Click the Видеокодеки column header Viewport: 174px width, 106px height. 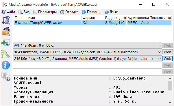[x=115, y=18]
